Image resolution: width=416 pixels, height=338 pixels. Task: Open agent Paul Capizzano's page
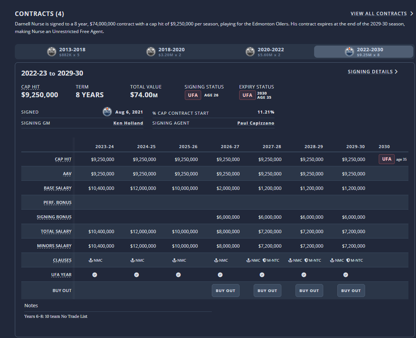pos(256,123)
